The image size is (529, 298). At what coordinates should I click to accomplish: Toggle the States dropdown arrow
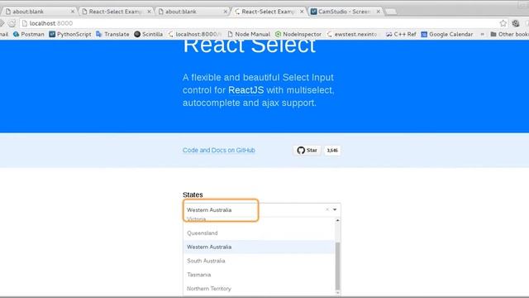point(335,209)
